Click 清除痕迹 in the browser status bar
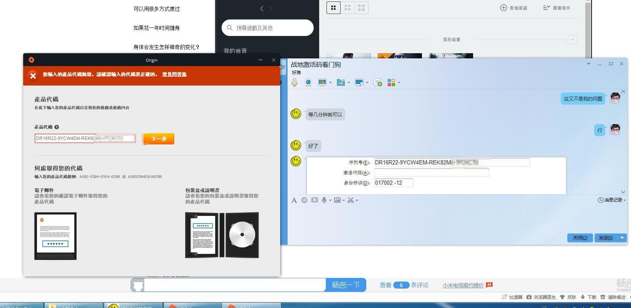 pos(613,297)
